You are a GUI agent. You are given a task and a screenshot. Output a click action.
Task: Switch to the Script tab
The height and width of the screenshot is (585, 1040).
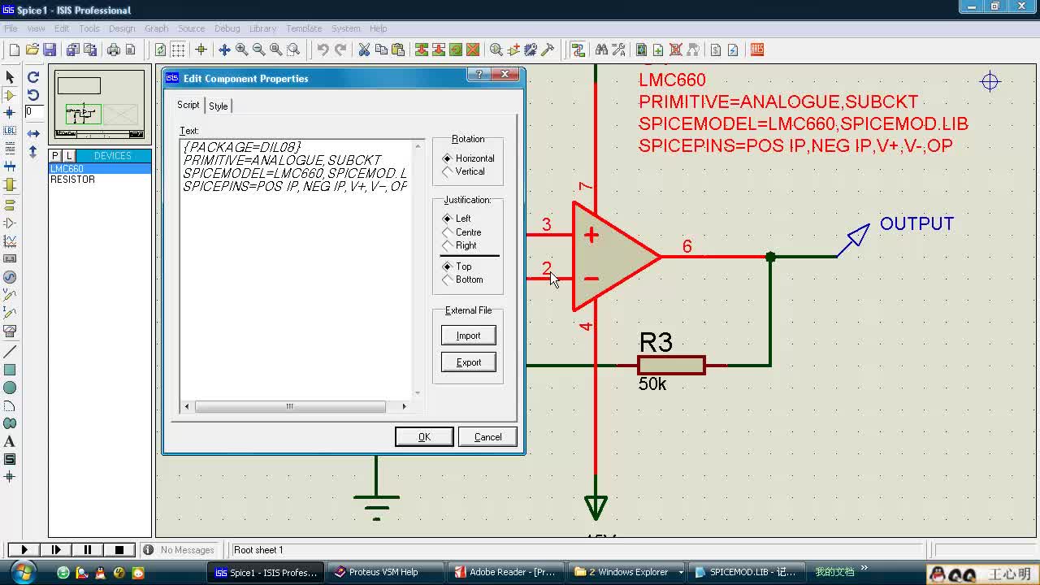(x=188, y=105)
